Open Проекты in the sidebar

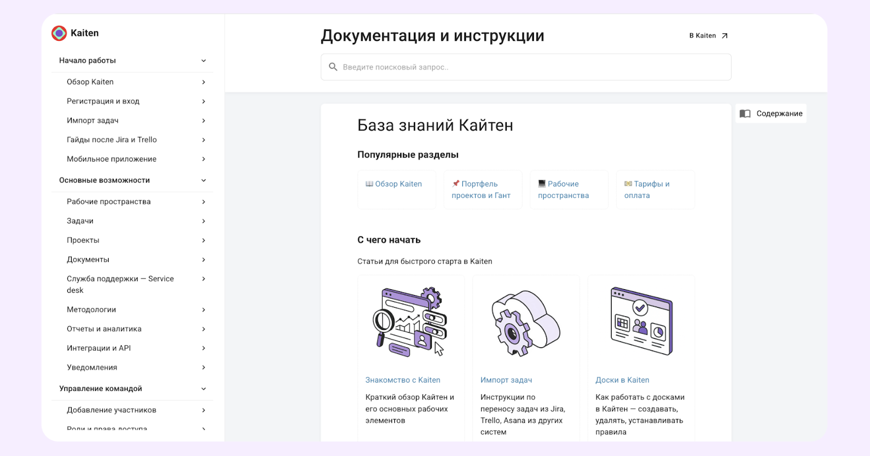[x=83, y=240]
